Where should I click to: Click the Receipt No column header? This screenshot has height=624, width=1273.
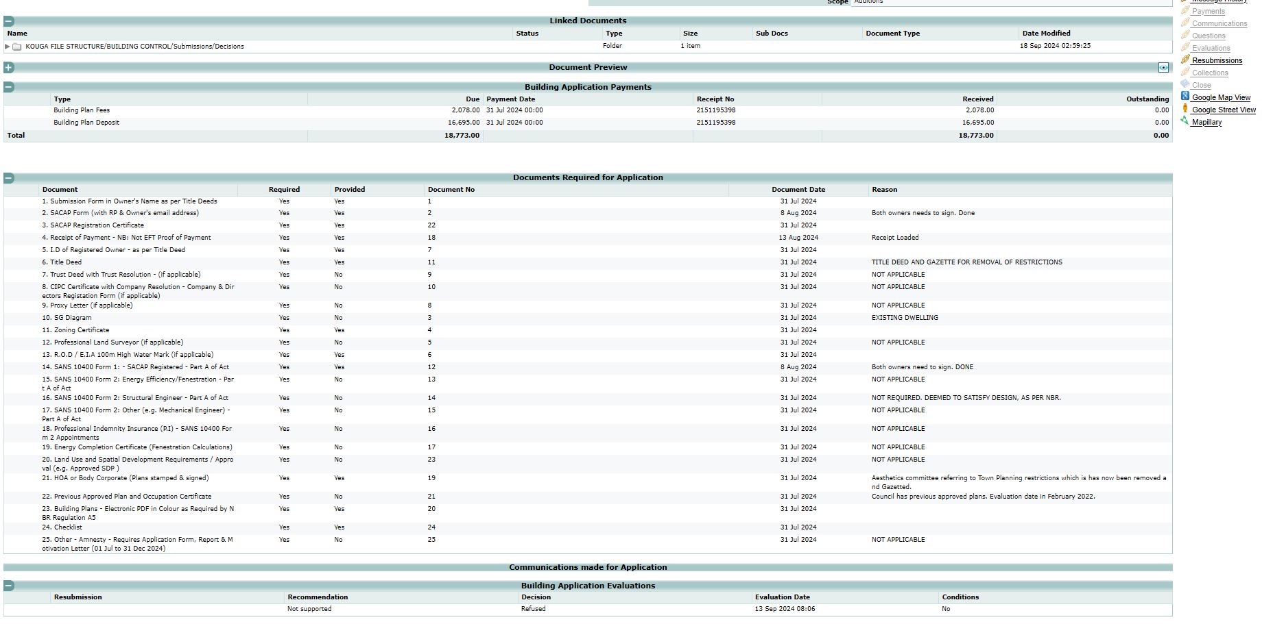pos(715,99)
